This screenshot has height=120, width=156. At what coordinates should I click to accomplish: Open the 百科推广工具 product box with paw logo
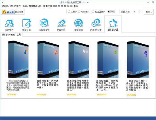138,59
